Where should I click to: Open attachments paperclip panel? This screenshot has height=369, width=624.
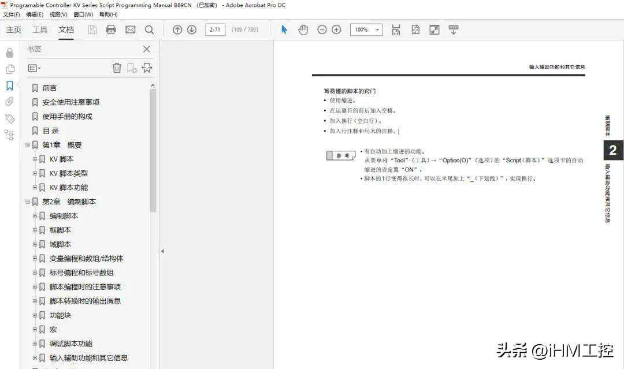(10, 102)
